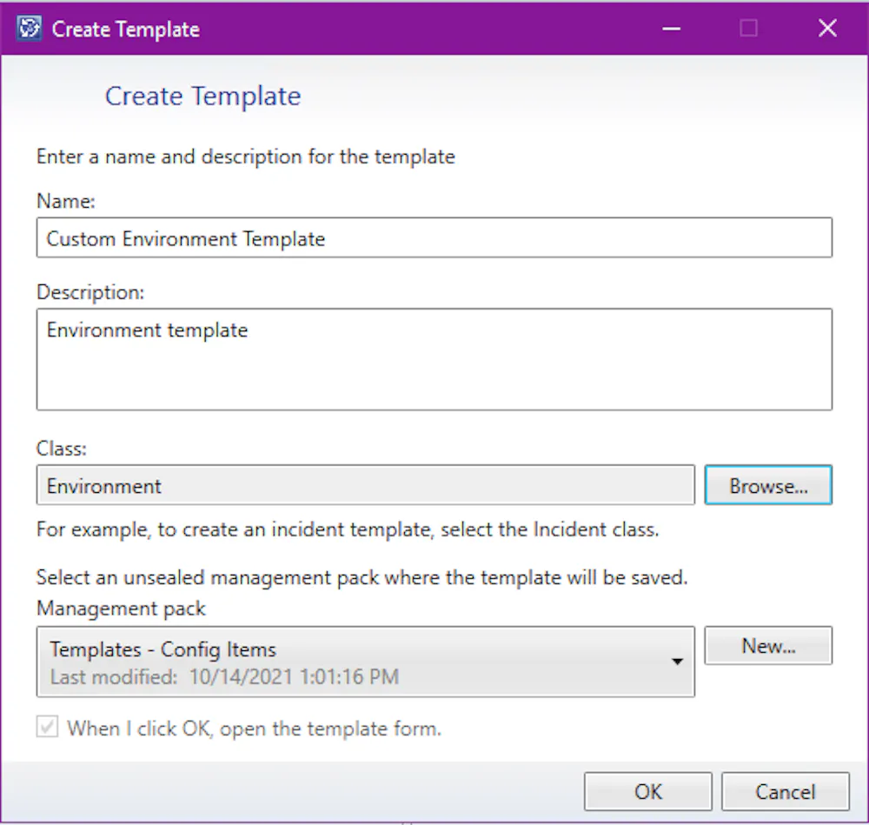The image size is (869, 825).
Task: Close the Create Template dialog window
Action: (827, 29)
